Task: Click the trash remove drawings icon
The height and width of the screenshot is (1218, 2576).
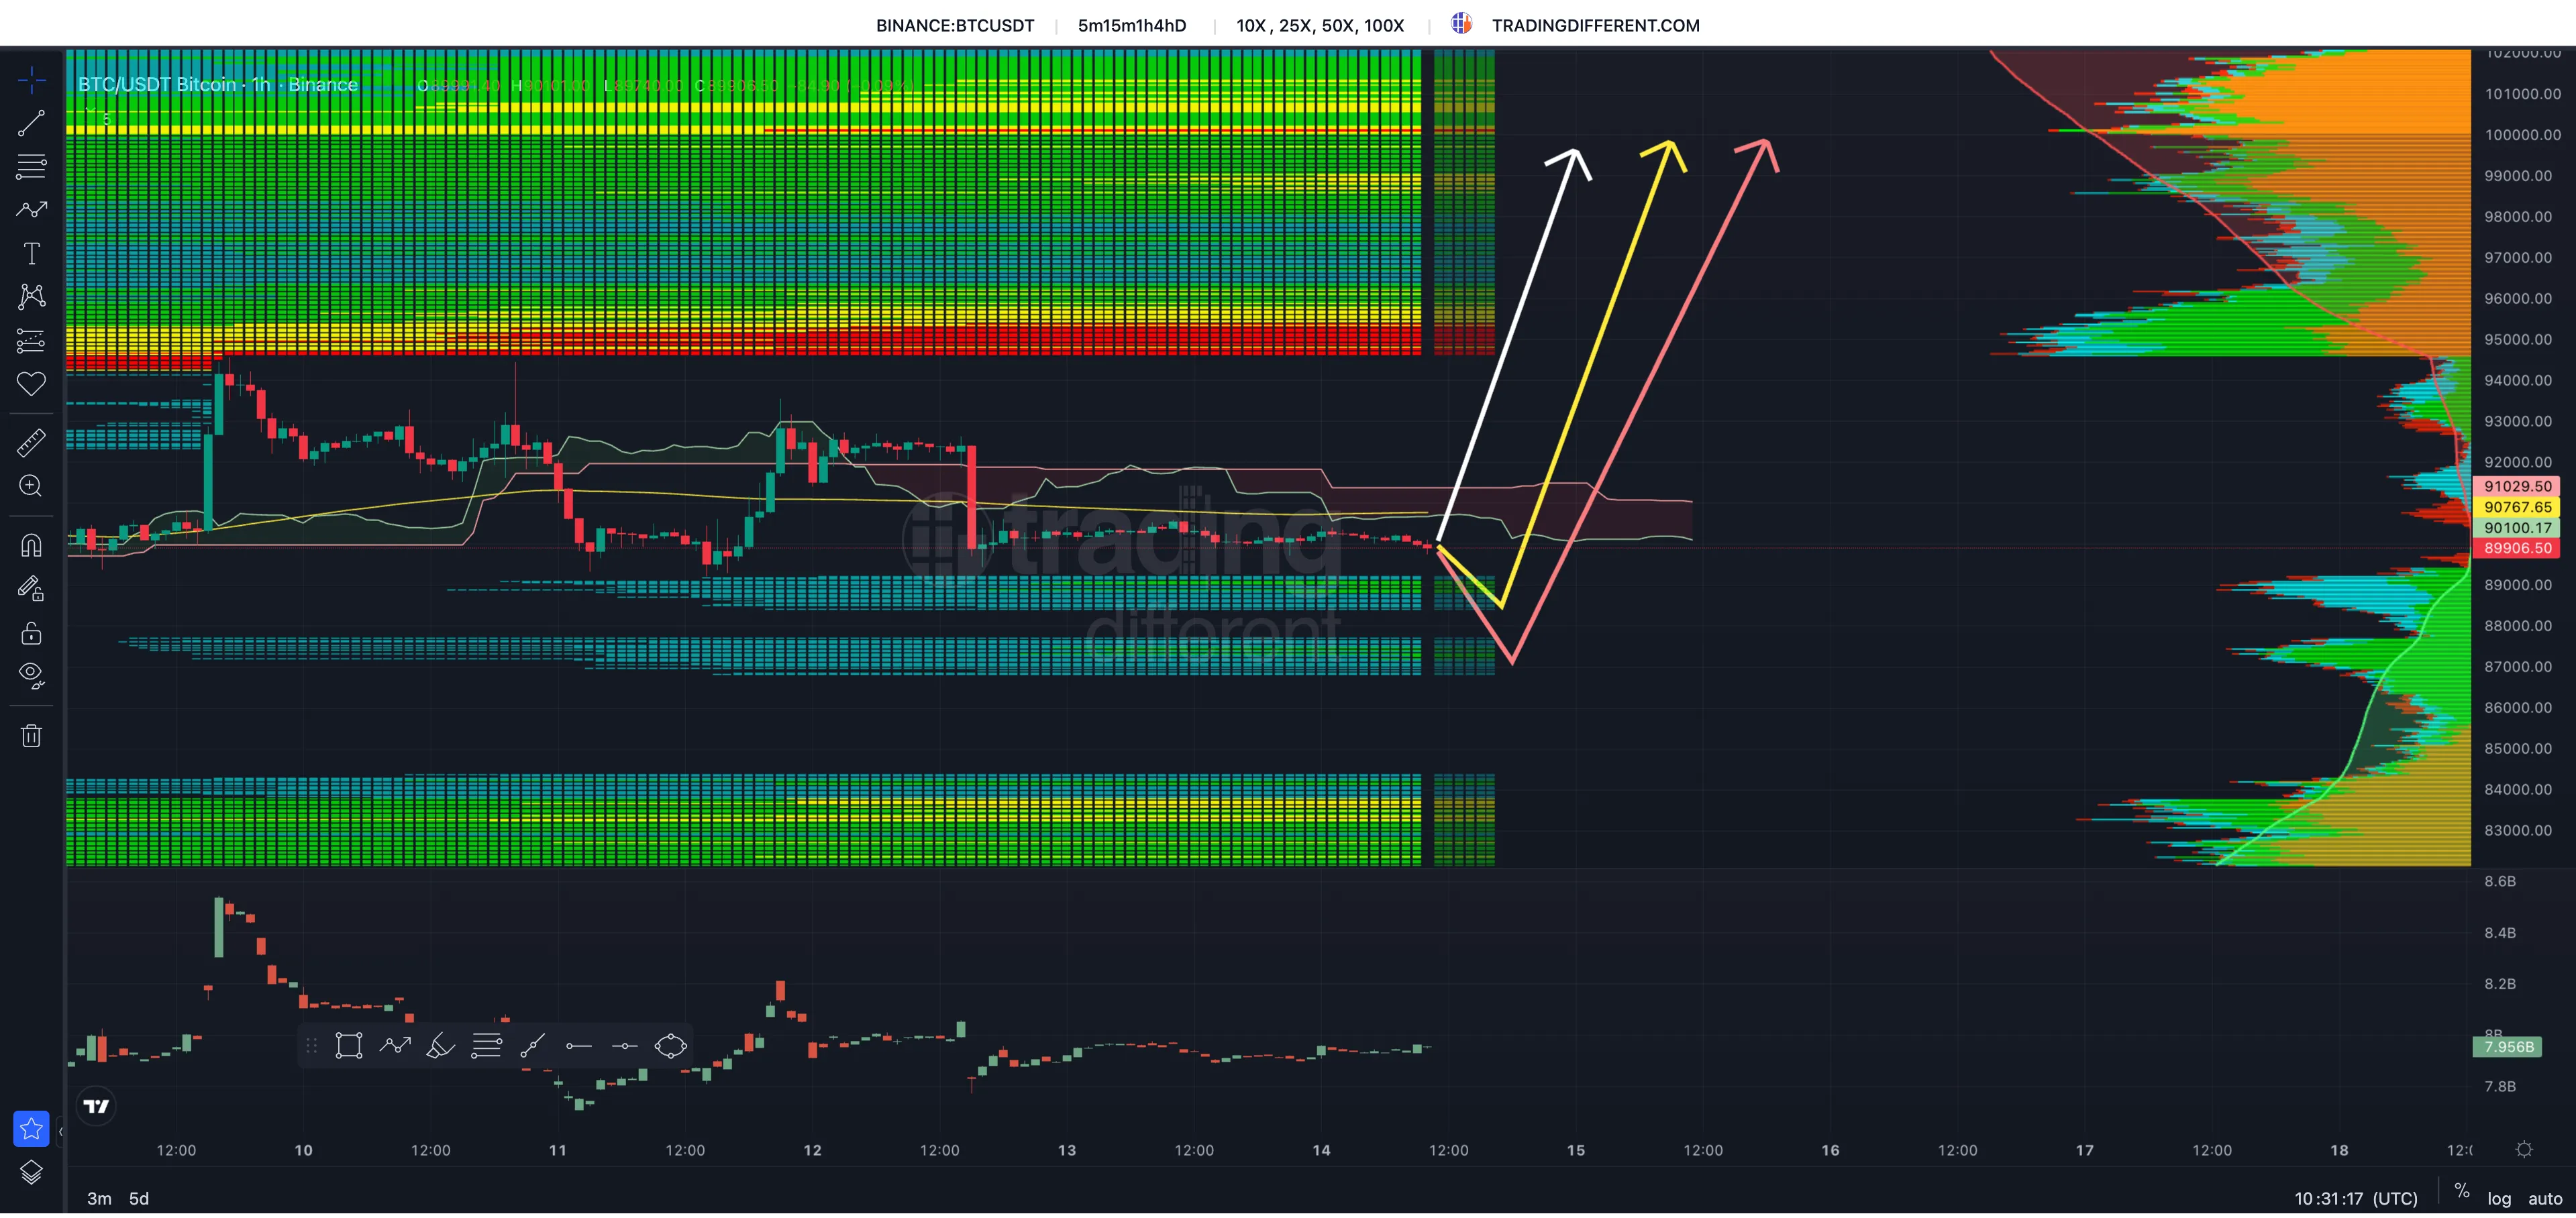Action: [31, 736]
